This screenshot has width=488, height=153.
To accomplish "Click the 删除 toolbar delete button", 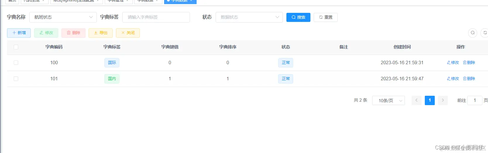I will click(73, 33).
